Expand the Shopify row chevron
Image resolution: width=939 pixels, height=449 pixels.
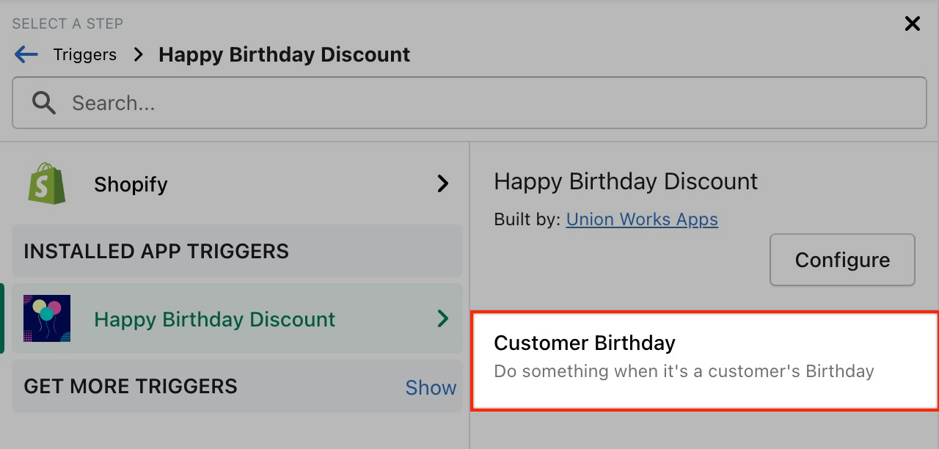coord(442,183)
